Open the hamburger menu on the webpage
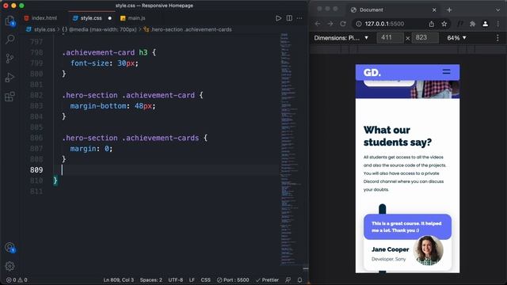Viewport: 507px width, 285px height. click(x=446, y=72)
